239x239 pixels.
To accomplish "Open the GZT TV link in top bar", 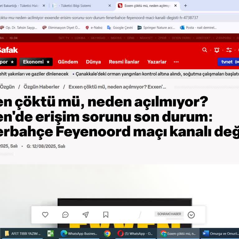I will pos(64,38).
